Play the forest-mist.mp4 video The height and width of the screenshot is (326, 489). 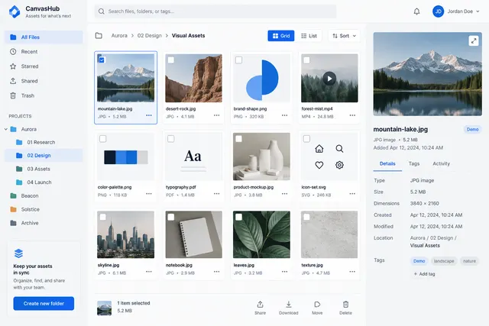click(329, 79)
